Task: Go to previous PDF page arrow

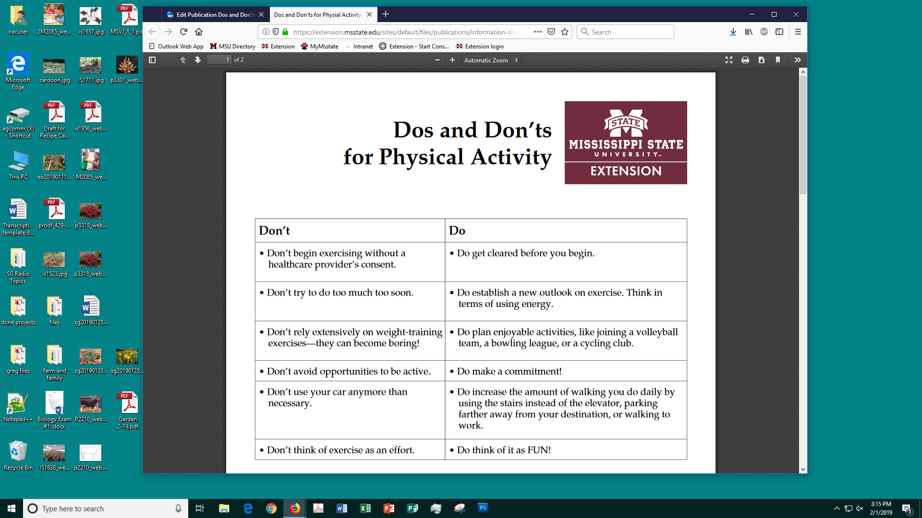Action: (x=183, y=60)
